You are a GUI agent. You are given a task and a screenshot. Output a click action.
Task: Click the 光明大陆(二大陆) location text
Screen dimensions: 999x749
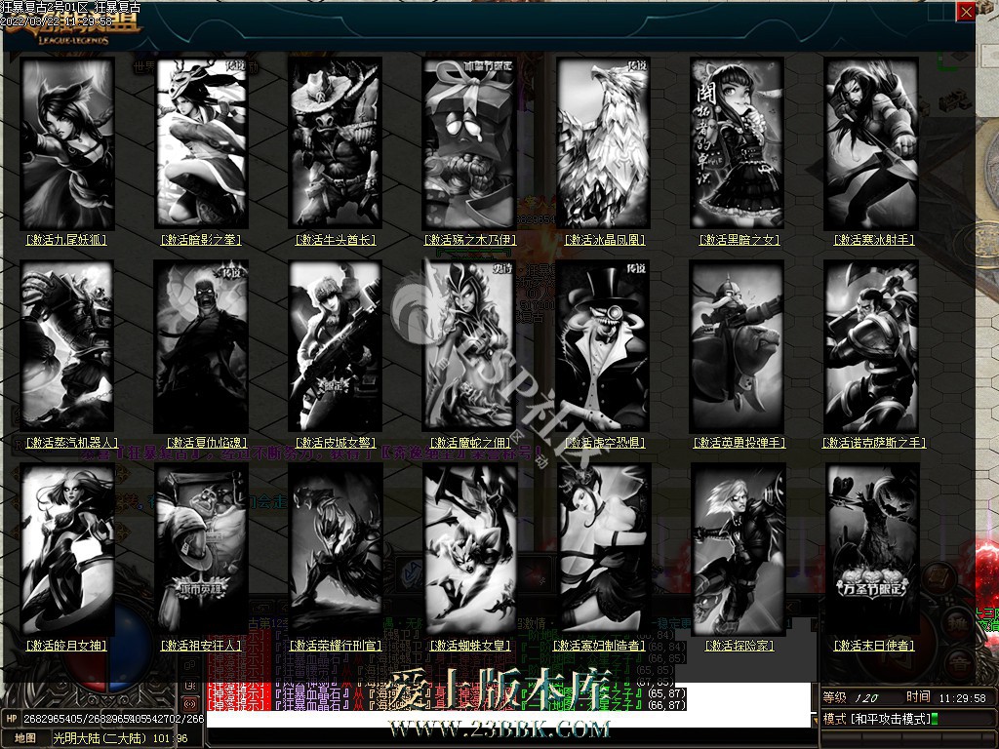[x=102, y=739]
